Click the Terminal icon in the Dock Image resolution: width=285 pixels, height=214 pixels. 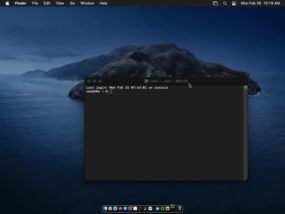tap(140, 208)
